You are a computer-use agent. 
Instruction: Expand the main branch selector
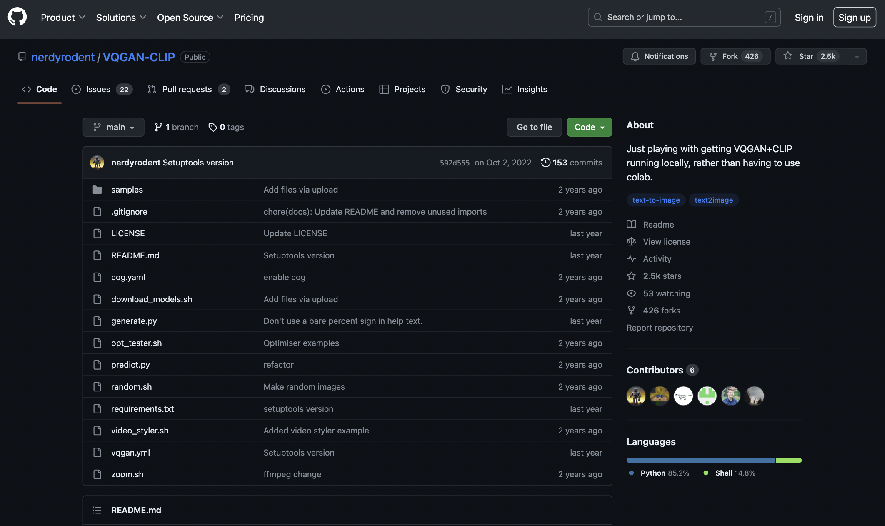coord(113,127)
